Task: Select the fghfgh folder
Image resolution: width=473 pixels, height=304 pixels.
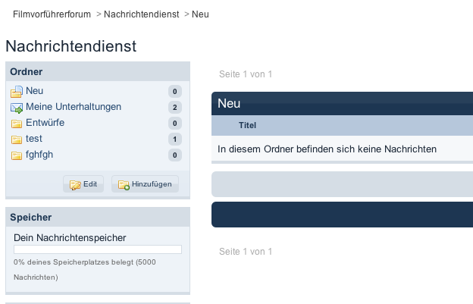Action: (39, 155)
